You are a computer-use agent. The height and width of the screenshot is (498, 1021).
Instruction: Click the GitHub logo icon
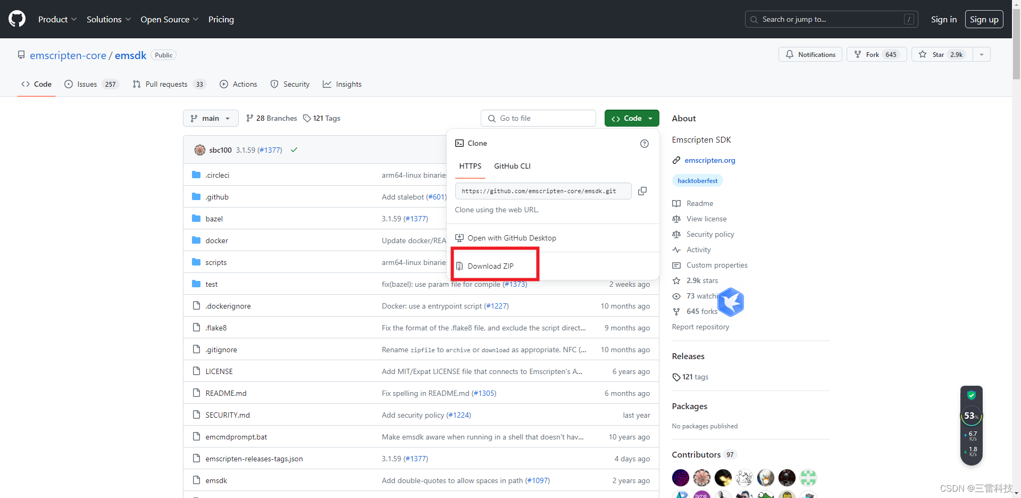click(x=17, y=19)
